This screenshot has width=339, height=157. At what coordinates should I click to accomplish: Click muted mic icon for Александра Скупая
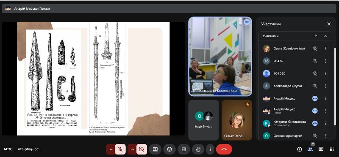point(315,86)
